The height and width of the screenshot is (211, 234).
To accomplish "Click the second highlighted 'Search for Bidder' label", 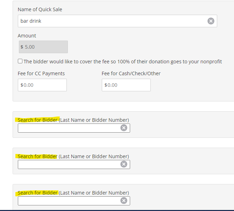I will (38, 156).
